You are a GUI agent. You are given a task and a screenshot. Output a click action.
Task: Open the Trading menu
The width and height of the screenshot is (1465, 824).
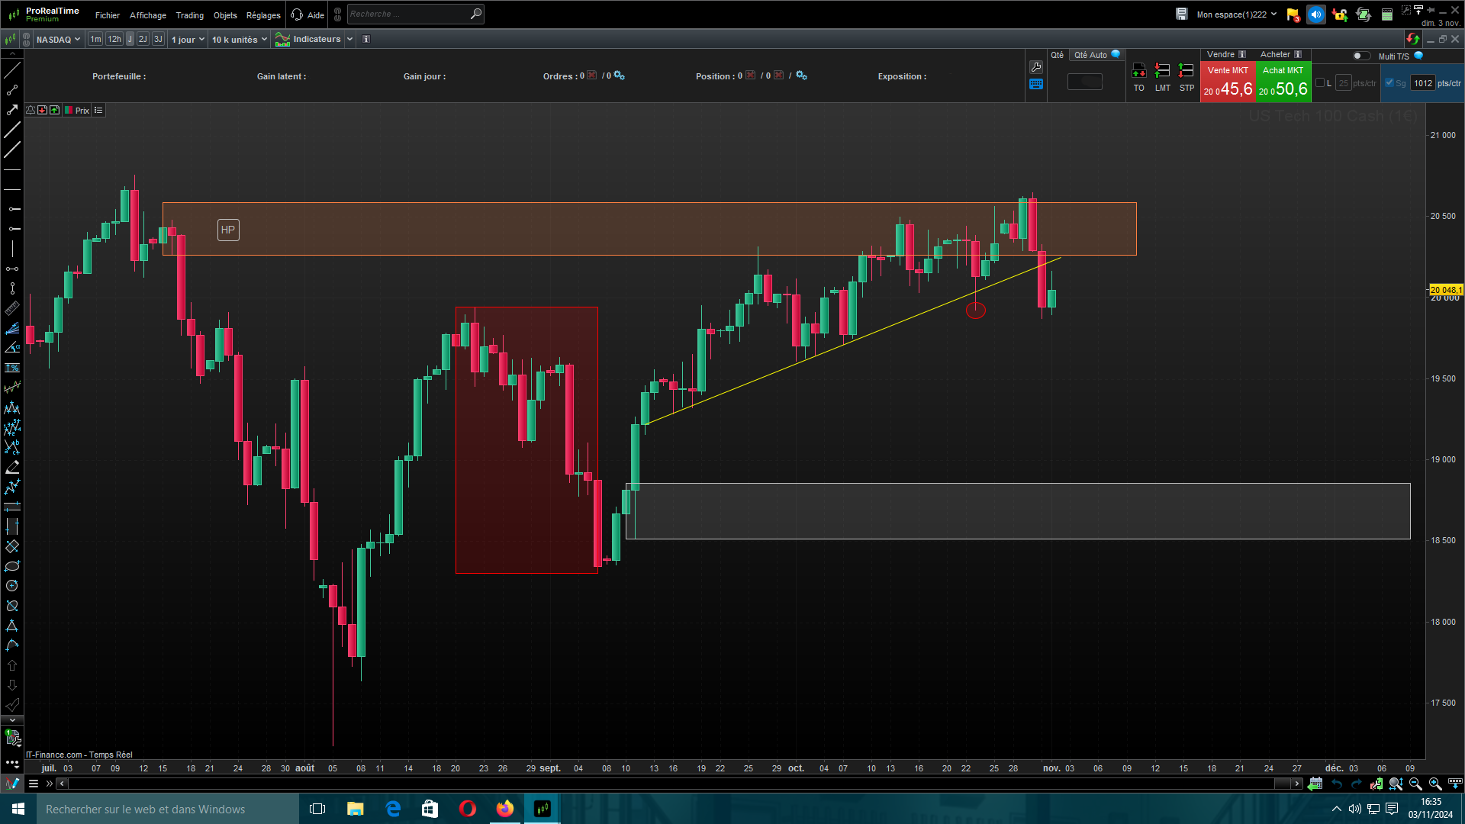[x=189, y=15]
